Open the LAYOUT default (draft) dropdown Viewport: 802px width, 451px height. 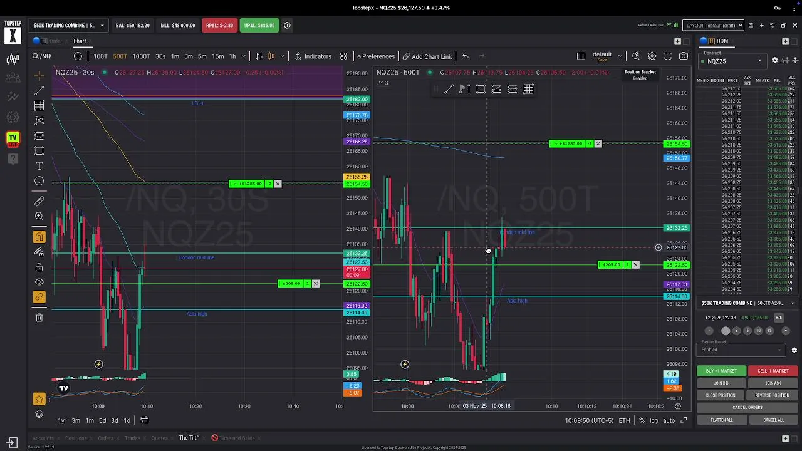point(713,26)
